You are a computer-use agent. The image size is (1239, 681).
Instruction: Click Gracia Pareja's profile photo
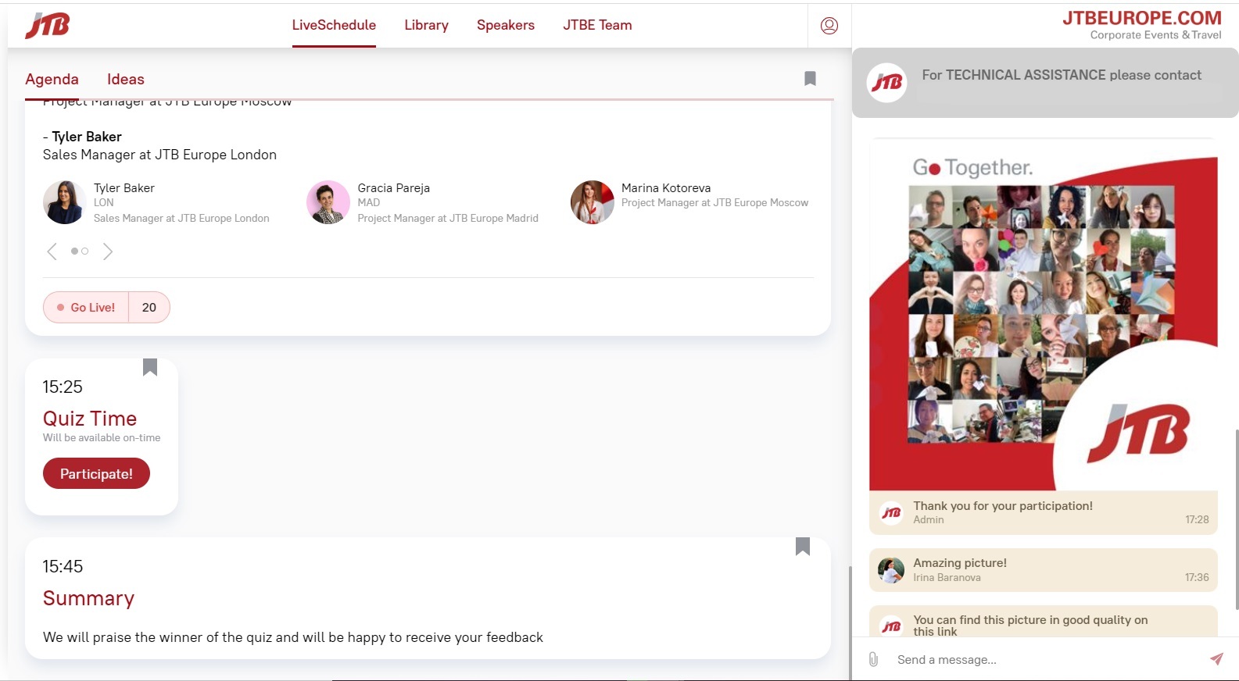[328, 202]
